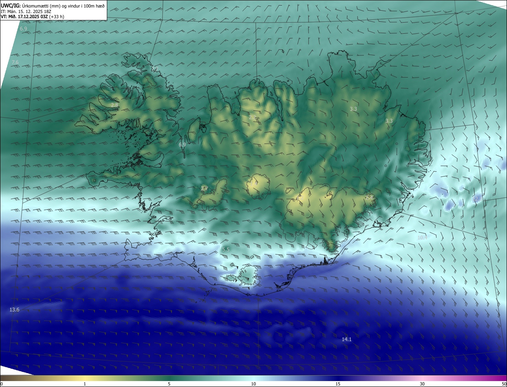Click the 2.0 value on the Westfjords
Screen dimensions: 507x387
tap(114, 105)
